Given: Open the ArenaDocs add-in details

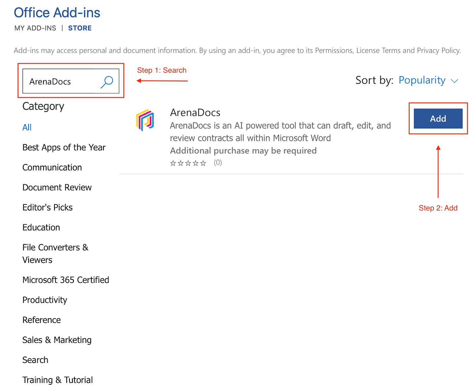Looking at the screenshot, I should pos(195,112).
